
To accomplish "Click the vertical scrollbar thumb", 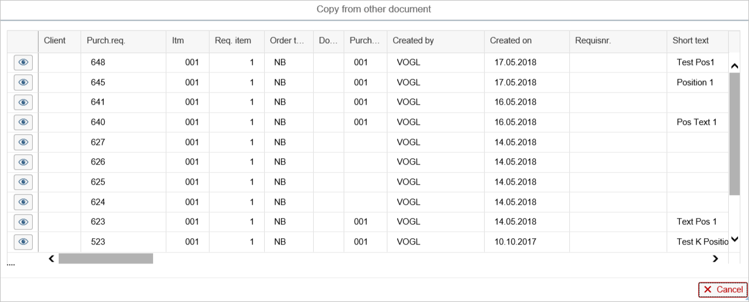I will (734, 133).
